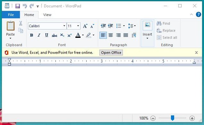Screen dimensions: 204x125
Task: Click the Save floppy disk icon
Action: [18, 6]
